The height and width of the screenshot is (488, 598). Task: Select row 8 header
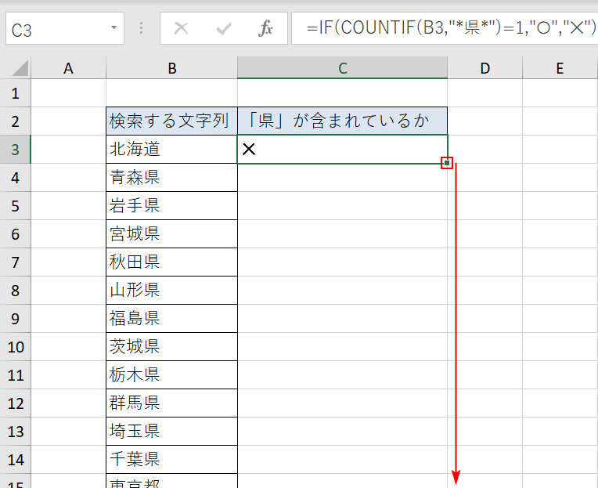(15, 291)
